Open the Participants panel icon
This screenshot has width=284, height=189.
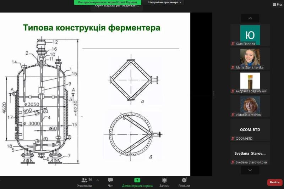click(x=84, y=180)
